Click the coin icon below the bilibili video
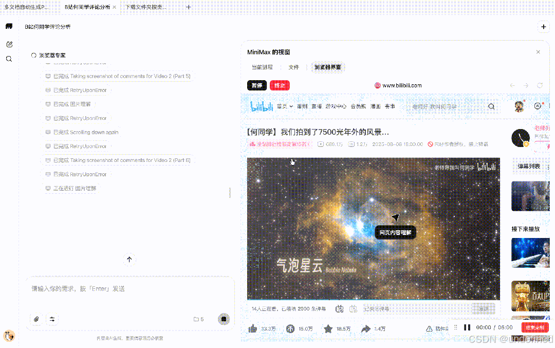Screen dimensions: 555x348 [291, 327]
